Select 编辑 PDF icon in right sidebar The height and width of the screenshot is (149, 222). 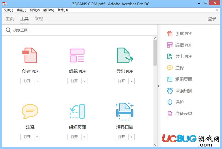170,45
